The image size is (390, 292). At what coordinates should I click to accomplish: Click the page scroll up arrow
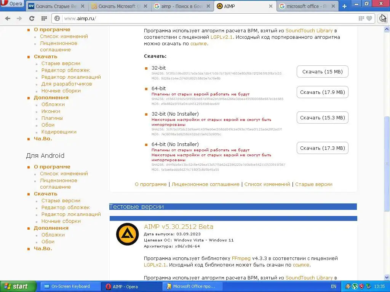click(x=387, y=29)
